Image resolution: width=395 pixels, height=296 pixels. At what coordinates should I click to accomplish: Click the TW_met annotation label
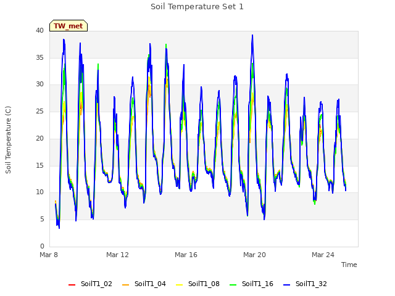click(69, 26)
